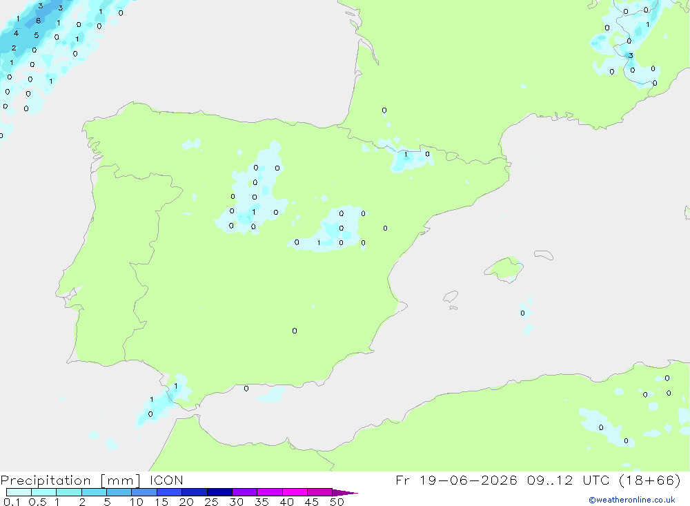Click the 'Fr 19-06-2026' date text
This screenshot has width=690, height=506.
tap(456, 480)
